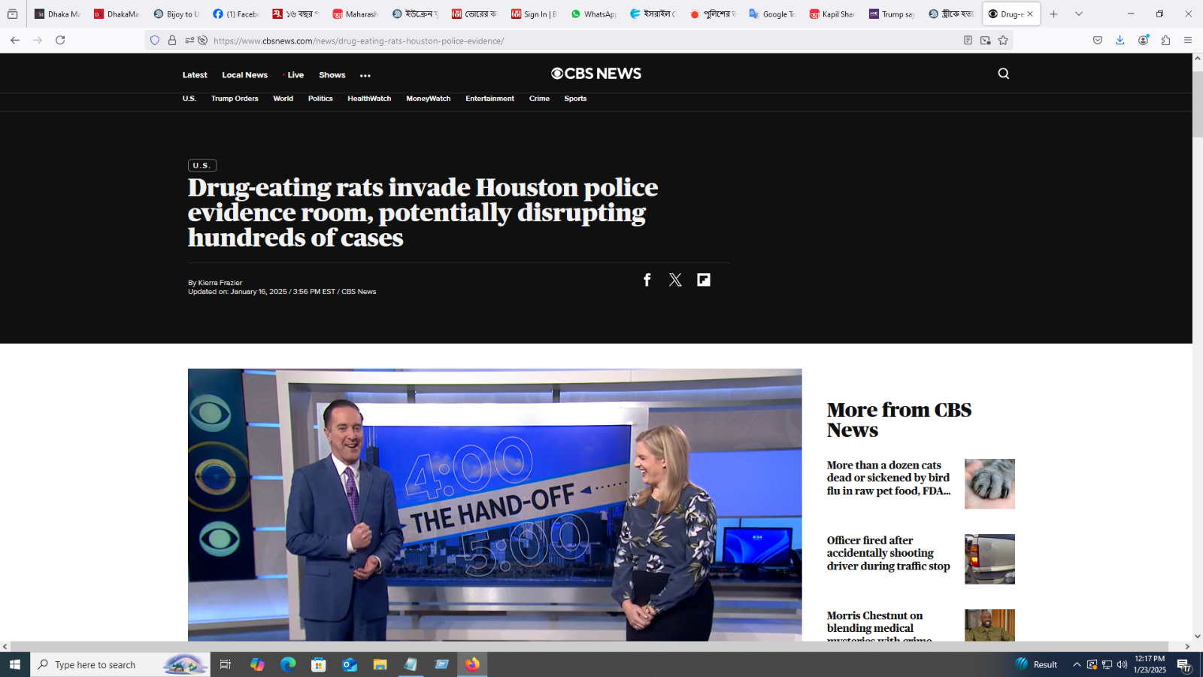Open the Local News menu

coord(244,75)
